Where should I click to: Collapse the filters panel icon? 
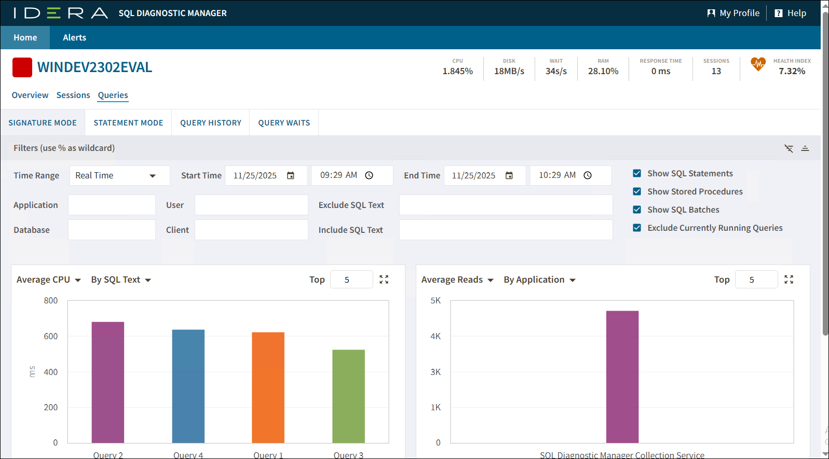point(805,148)
